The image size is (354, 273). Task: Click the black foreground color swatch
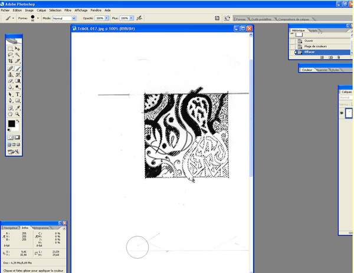click(x=11, y=124)
